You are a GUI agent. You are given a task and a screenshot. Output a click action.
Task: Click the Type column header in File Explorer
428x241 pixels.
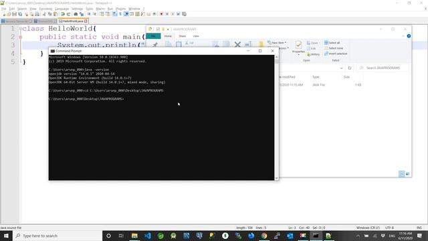tap(316, 77)
